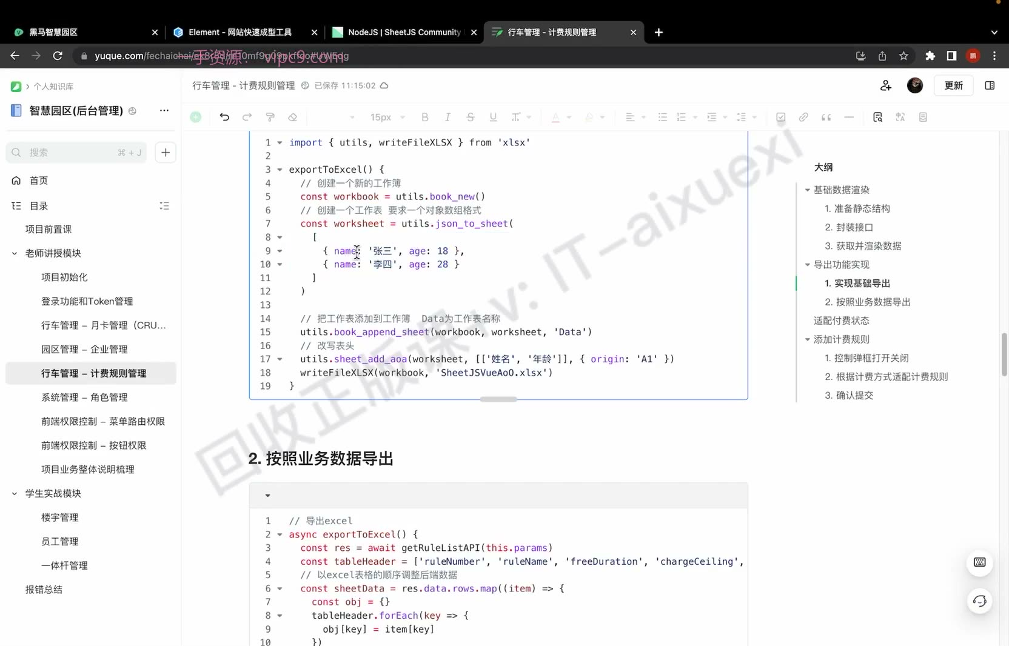Click the redo arrow in editor toolbar
The height and width of the screenshot is (646, 1009).
pyautogui.click(x=247, y=117)
